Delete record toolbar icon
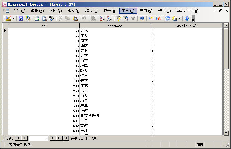This screenshot has height=149, width=231. 158,18
